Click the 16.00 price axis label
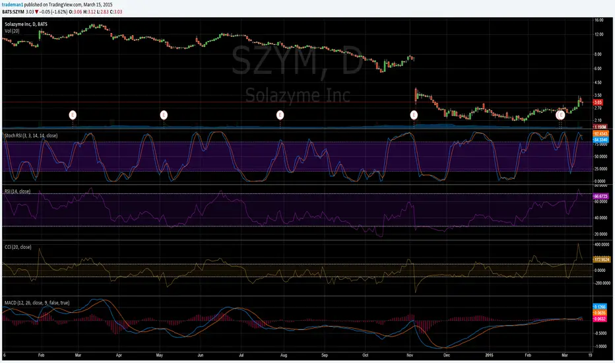The width and height of the screenshot is (615, 363). (x=599, y=20)
